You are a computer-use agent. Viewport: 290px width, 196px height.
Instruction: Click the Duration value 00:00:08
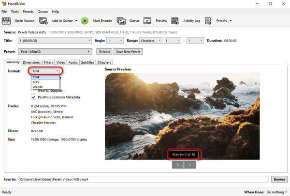click(230, 41)
